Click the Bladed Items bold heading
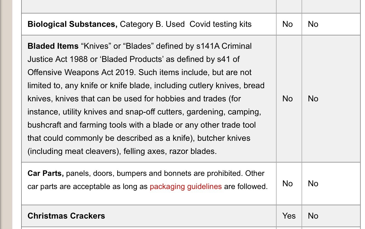The width and height of the screenshot is (365, 229). 53,46
